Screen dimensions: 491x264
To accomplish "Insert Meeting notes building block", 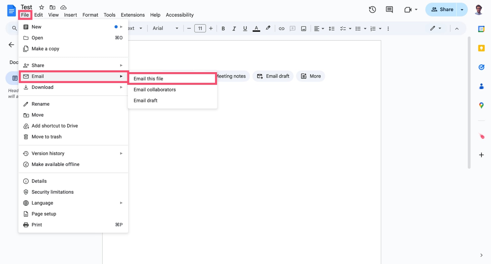I will [x=230, y=76].
